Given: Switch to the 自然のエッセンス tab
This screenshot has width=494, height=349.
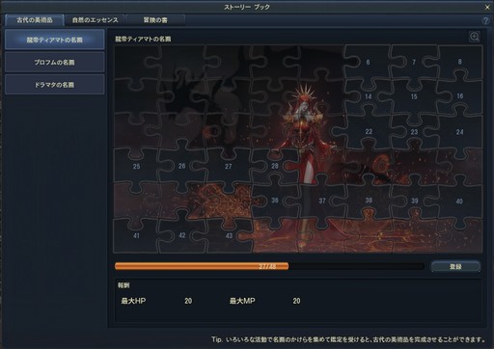Looking at the screenshot, I should 95,20.
